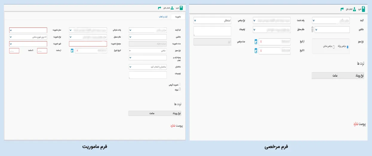Select the ماموریت tab

[x=178, y=17]
